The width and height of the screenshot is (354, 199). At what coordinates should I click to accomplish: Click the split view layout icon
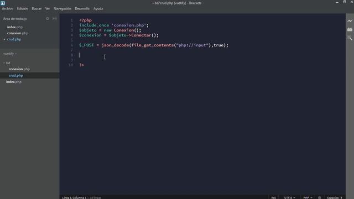[x=54, y=19]
